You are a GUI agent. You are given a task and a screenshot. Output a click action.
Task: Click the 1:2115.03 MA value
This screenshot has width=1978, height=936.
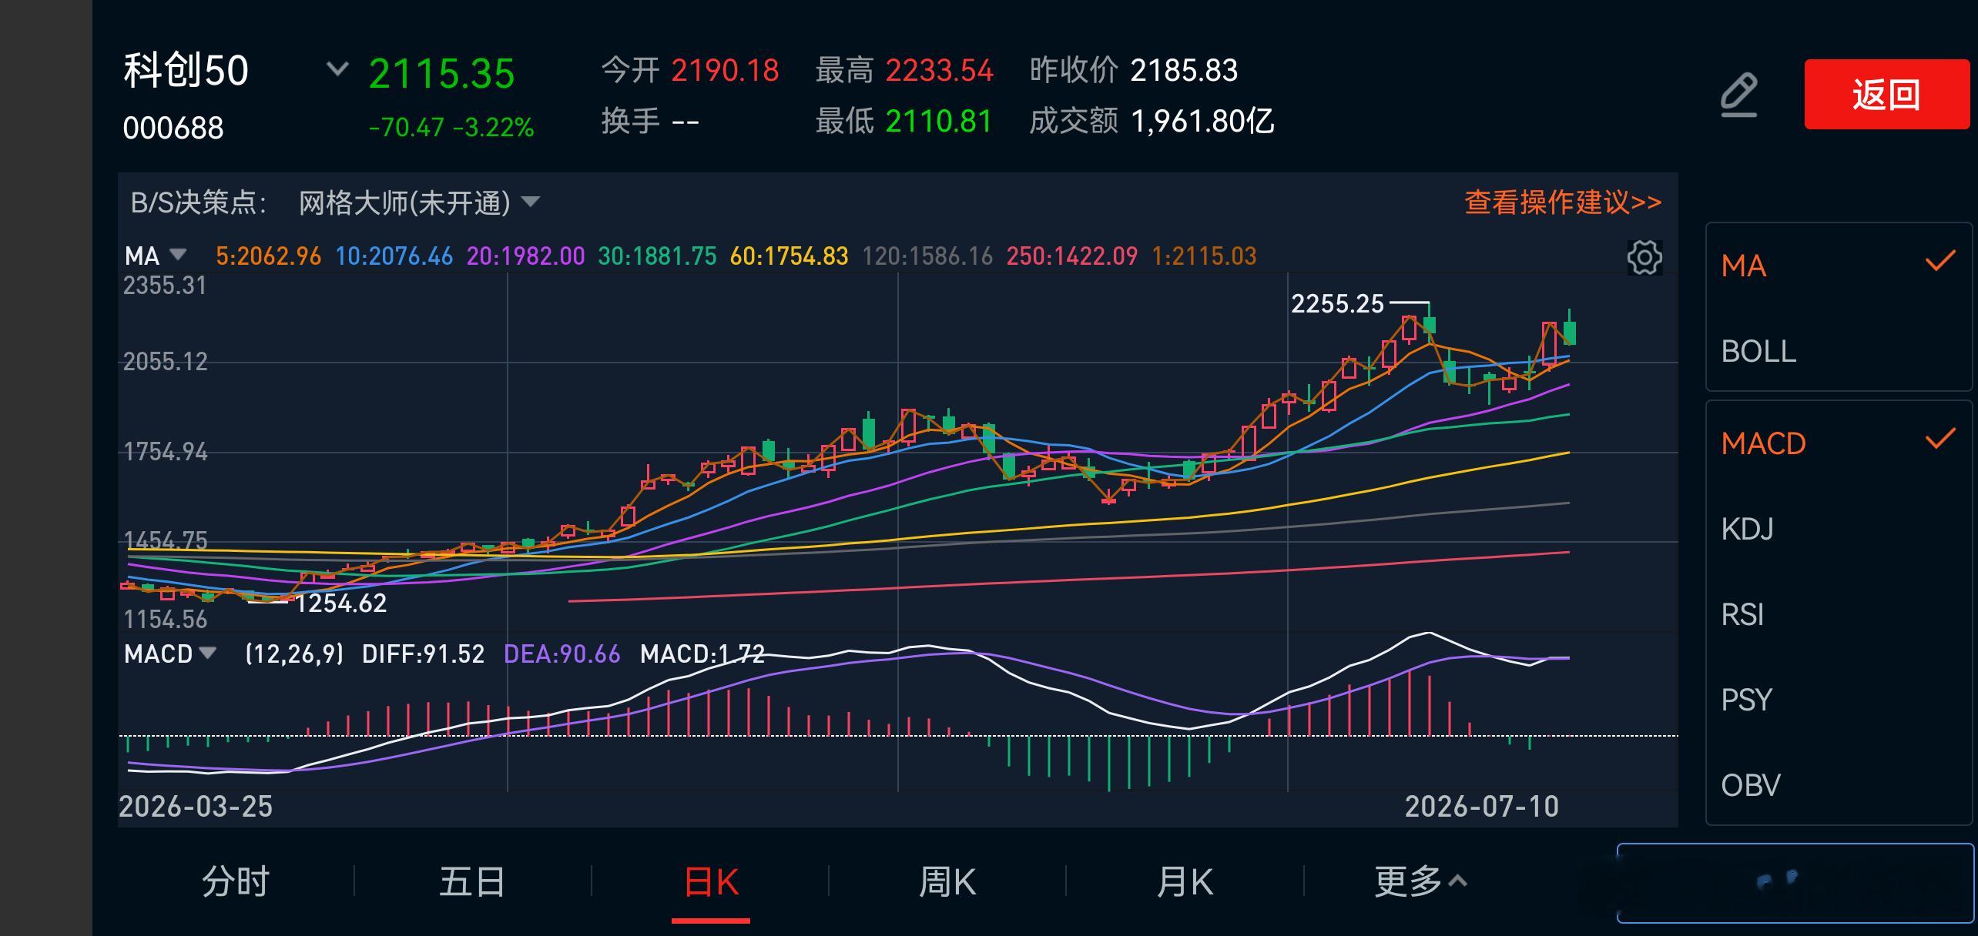pyautogui.click(x=1204, y=256)
